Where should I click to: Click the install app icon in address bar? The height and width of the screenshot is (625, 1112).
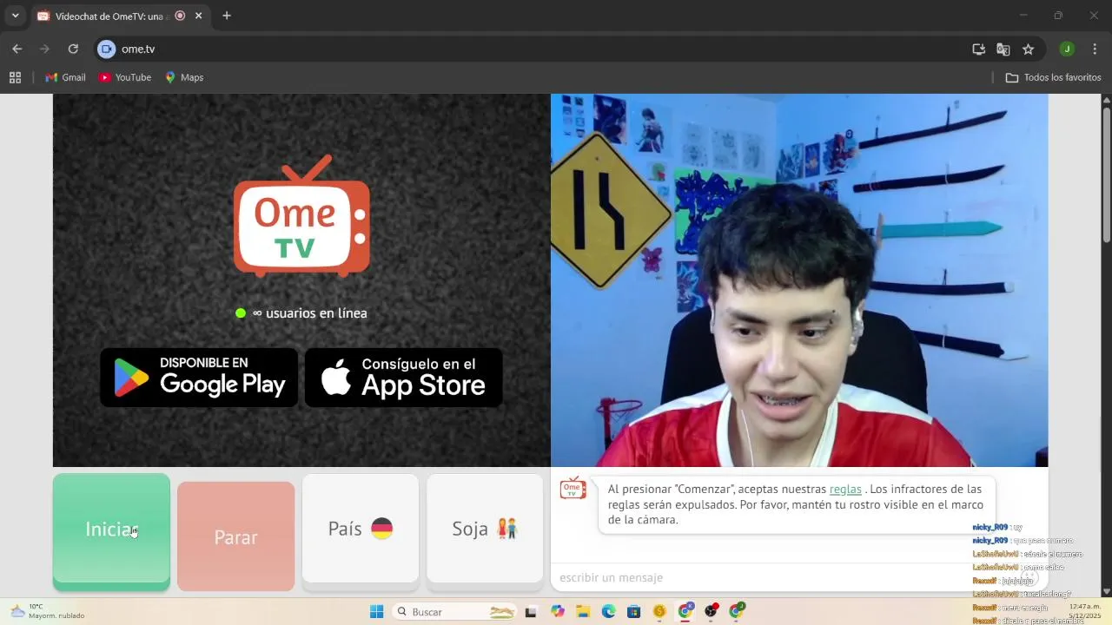(x=978, y=49)
